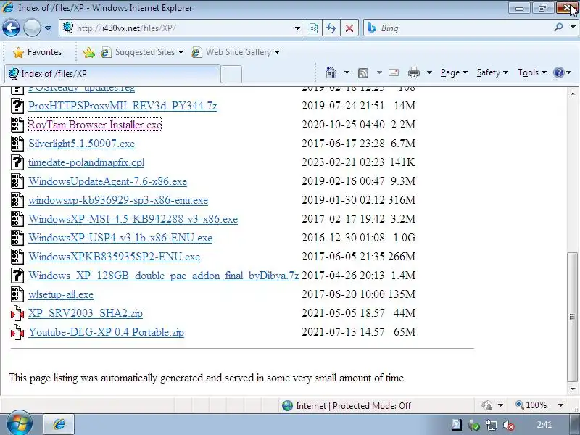Image resolution: width=580 pixels, height=435 pixels.
Task: Click the page scrollbar up arrow
Action: (x=573, y=94)
